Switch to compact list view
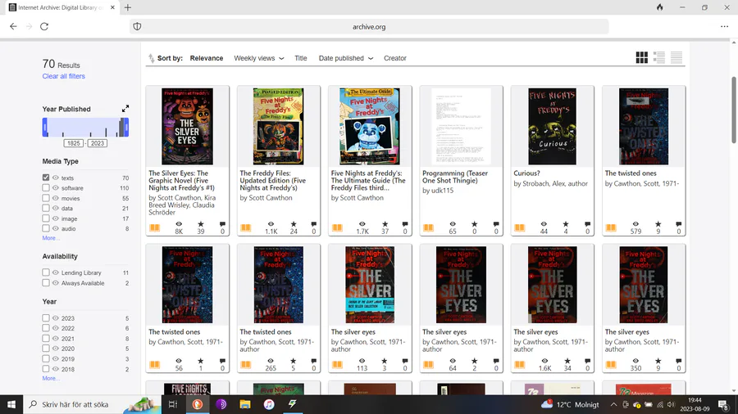The width and height of the screenshot is (738, 414). [x=676, y=58]
